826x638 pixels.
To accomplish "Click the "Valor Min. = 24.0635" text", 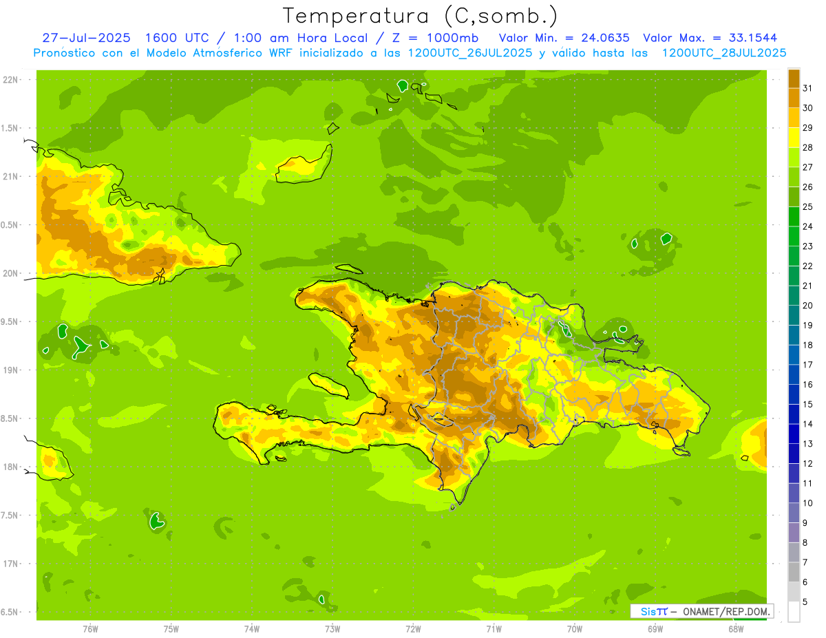I will [564, 38].
